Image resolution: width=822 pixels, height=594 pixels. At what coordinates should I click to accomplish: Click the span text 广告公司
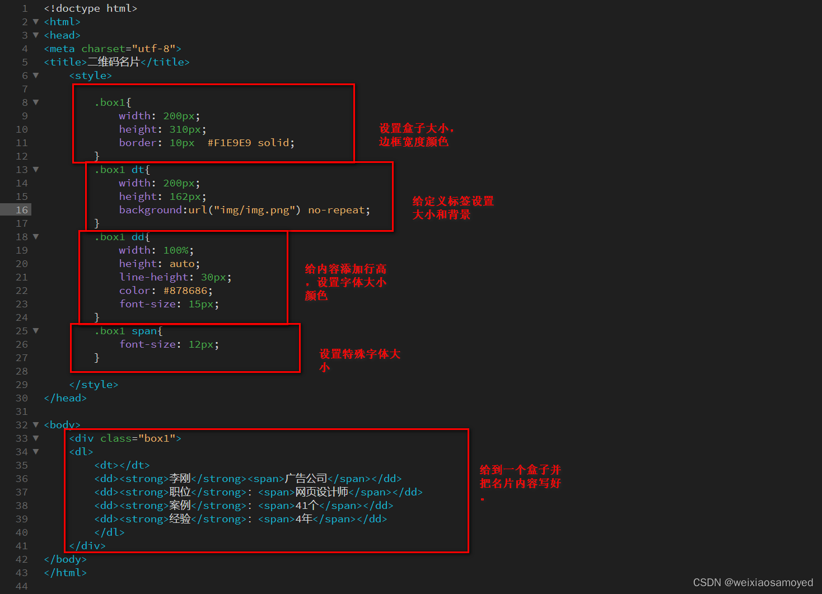point(306,478)
